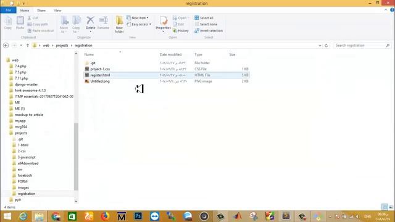
Task: Click the navigation pane scroll-down arrow
Action: click(76, 201)
